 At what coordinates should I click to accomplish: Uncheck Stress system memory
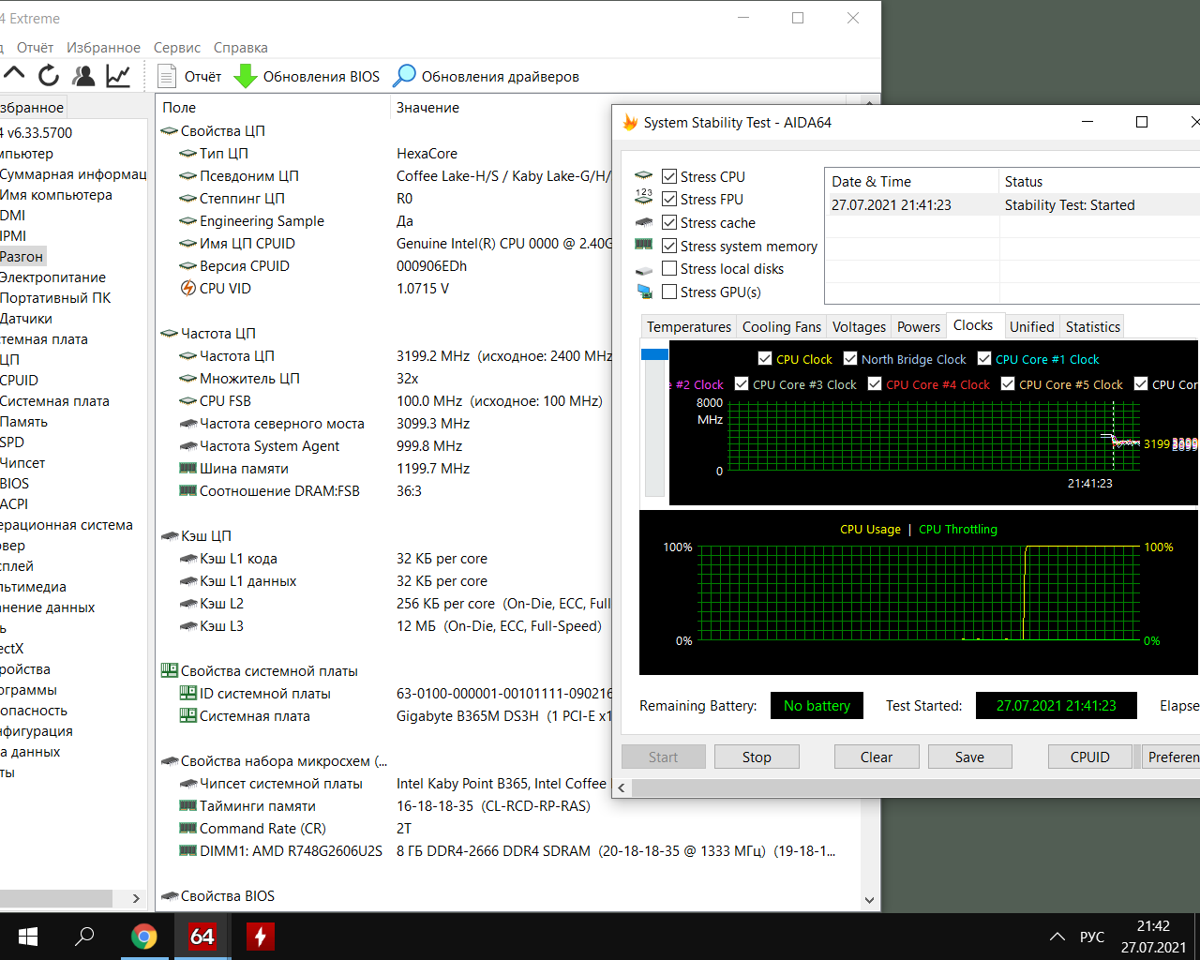[669, 246]
